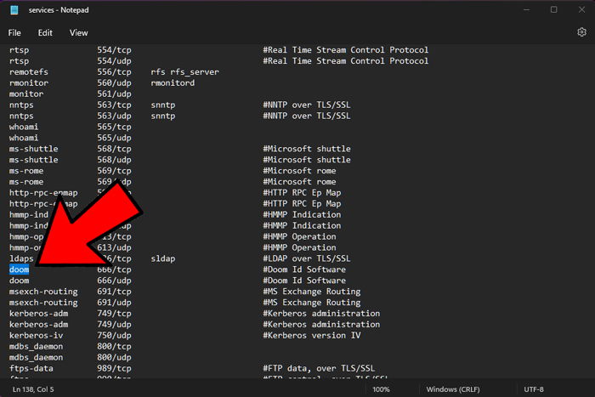Viewport: 595px width, 397px height.
Task: Click the text sldap
Action: pos(163,258)
